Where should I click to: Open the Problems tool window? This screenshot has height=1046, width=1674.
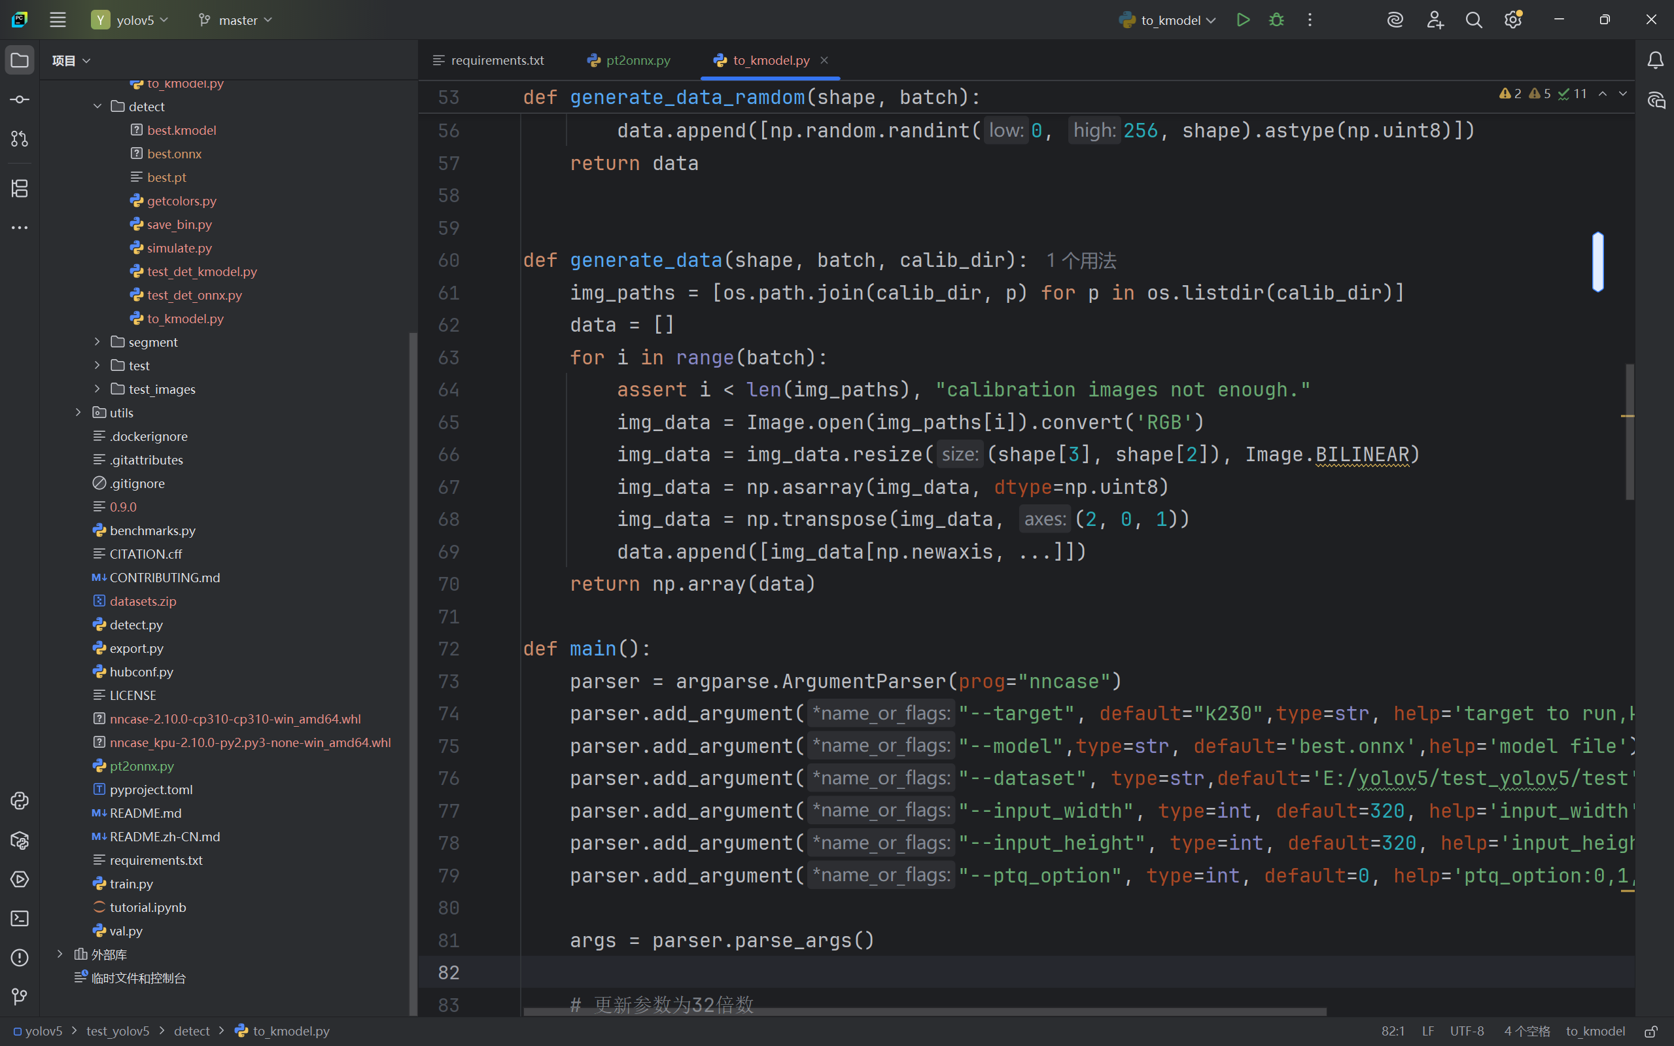(20, 958)
